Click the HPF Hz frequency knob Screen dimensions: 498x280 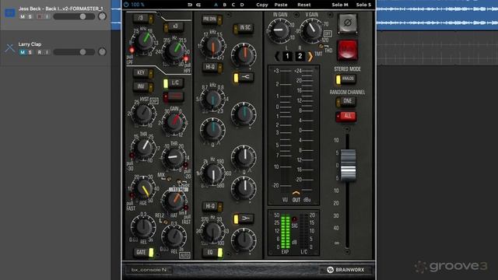coord(174,51)
